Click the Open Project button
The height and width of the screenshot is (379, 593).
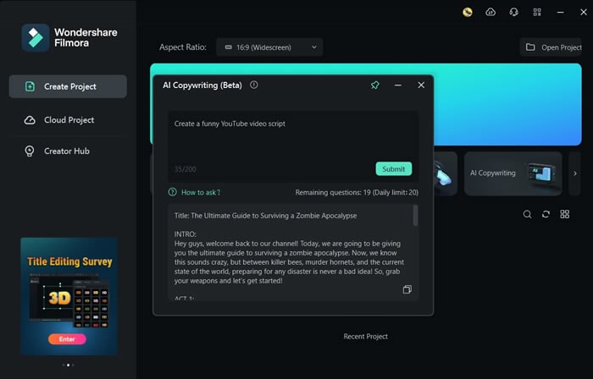coord(551,47)
